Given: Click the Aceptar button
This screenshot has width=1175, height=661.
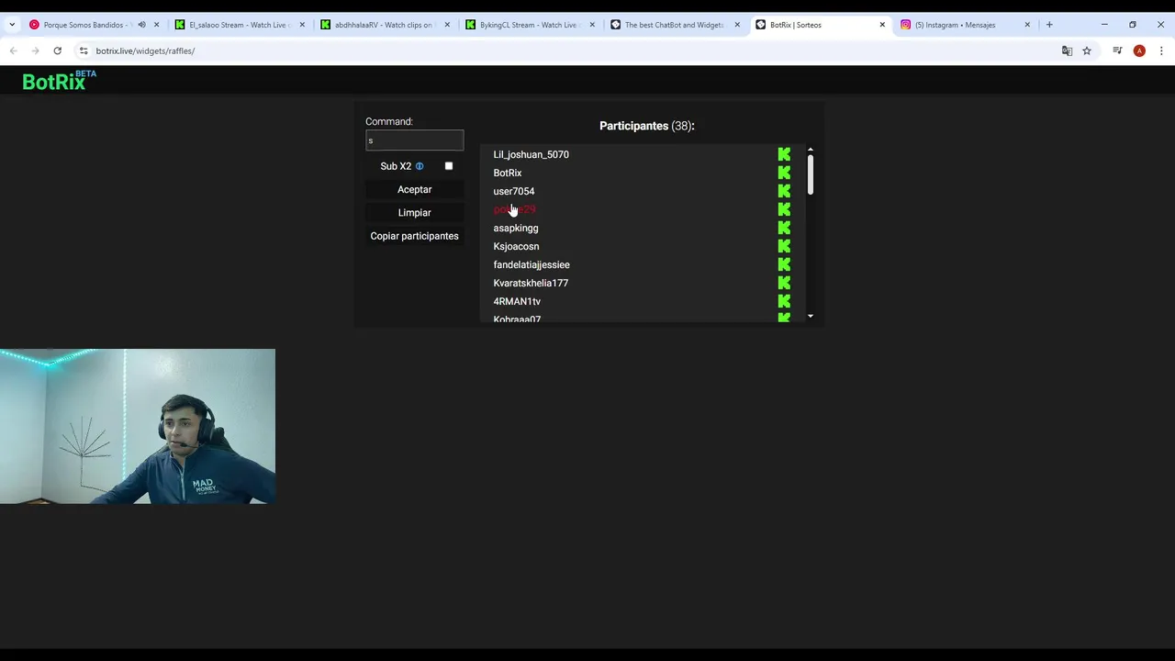Looking at the screenshot, I should (x=414, y=189).
